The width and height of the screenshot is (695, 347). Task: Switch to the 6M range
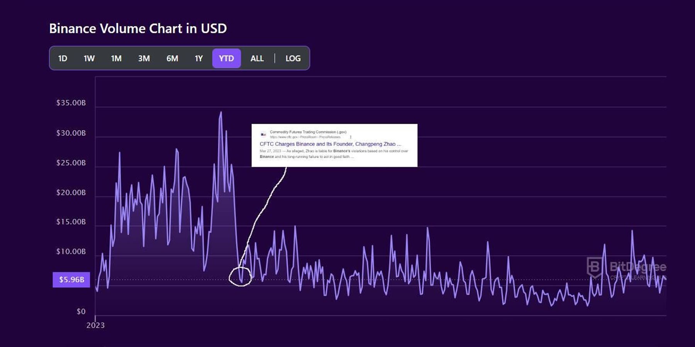[x=172, y=59]
